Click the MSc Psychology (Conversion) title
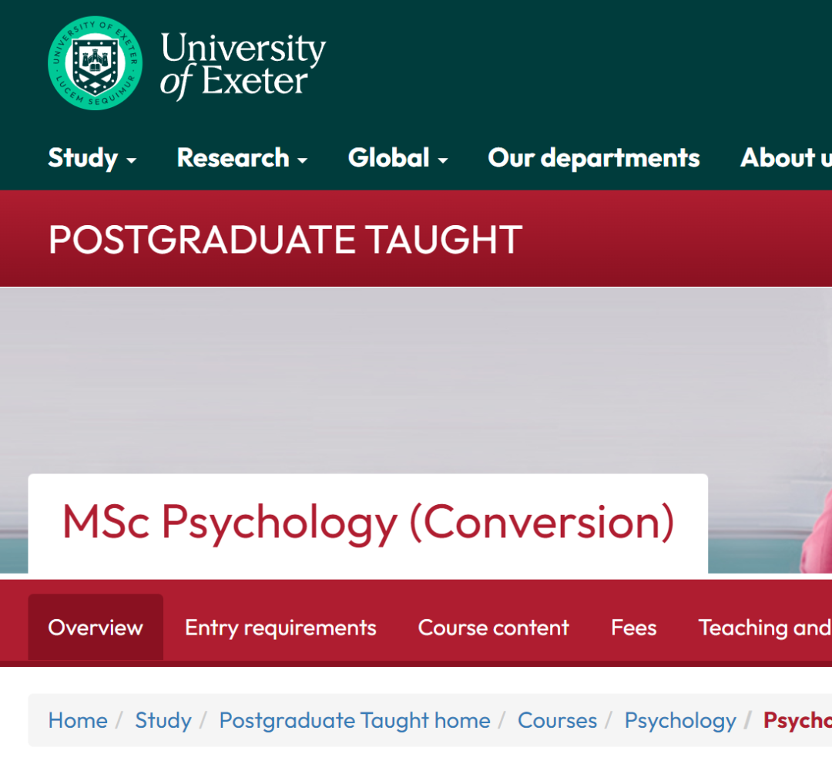The image size is (832, 781). [x=368, y=523]
